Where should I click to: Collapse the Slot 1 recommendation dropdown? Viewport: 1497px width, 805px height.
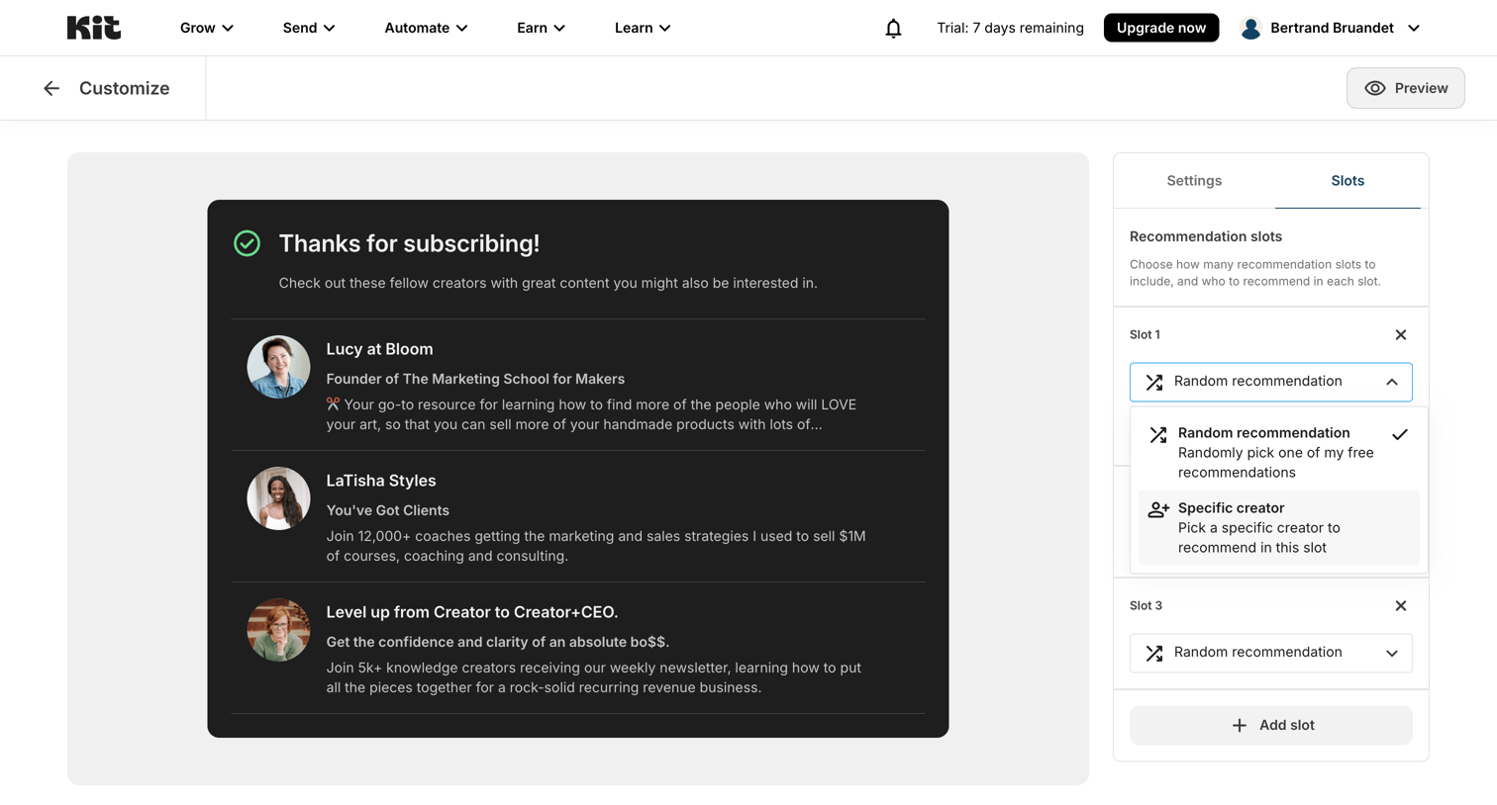[x=1271, y=382]
